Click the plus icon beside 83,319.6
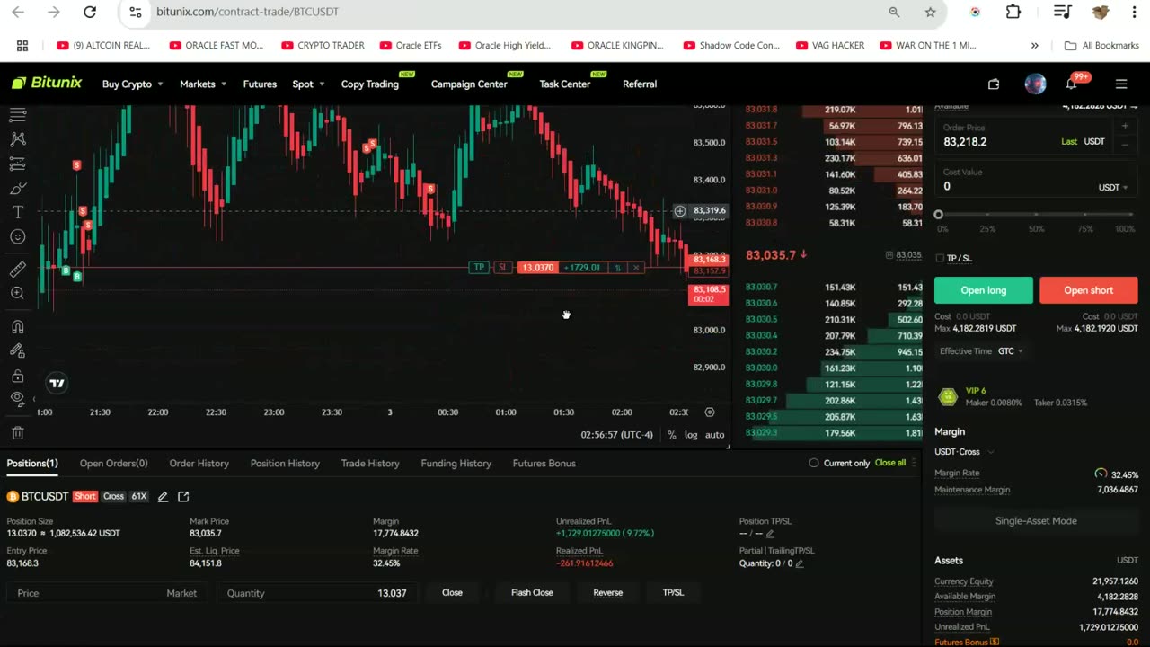1150x647 pixels. [680, 210]
